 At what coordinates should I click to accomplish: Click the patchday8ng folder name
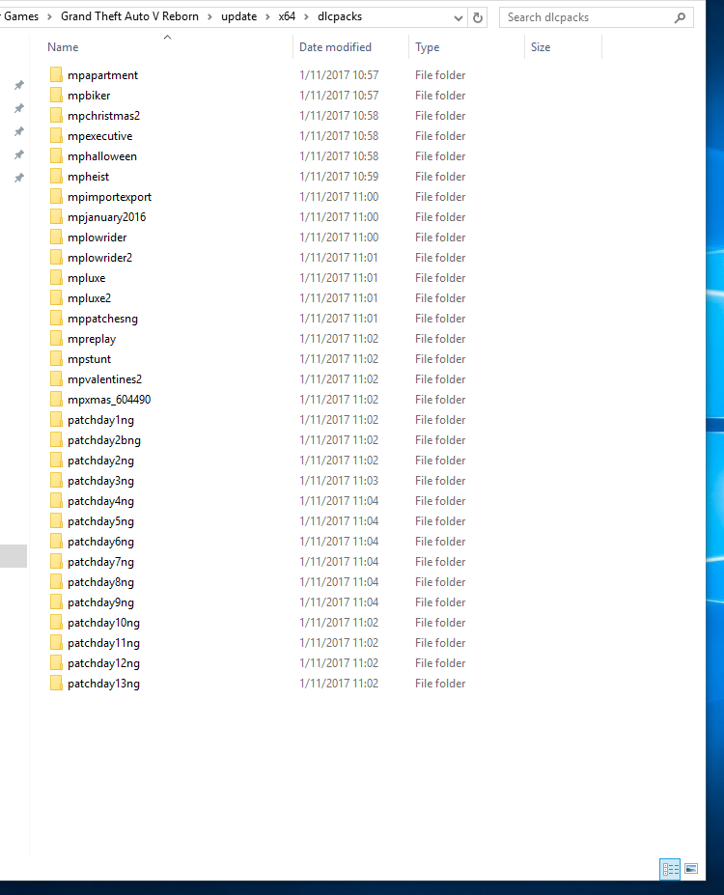pyautogui.click(x=100, y=581)
